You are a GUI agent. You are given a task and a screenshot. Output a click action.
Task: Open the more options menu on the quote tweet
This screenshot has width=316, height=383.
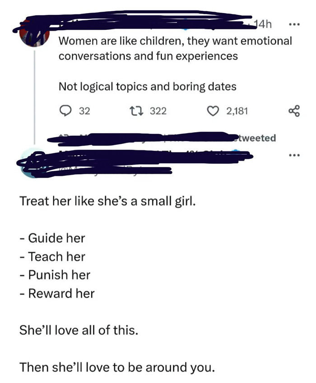click(294, 154)
